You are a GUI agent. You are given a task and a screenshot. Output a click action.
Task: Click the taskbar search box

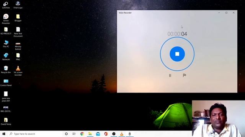(x=35, y=134)
